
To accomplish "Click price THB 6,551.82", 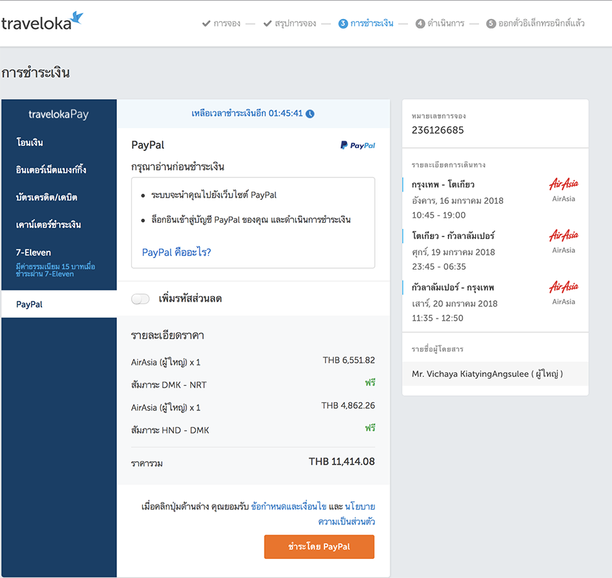I will point(349,360).
